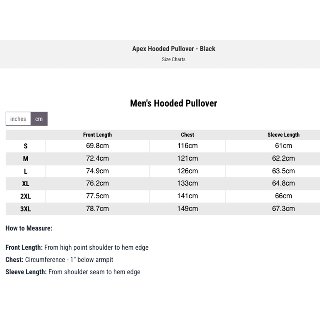Select the 2XL size row label

[x=26, y=196]
